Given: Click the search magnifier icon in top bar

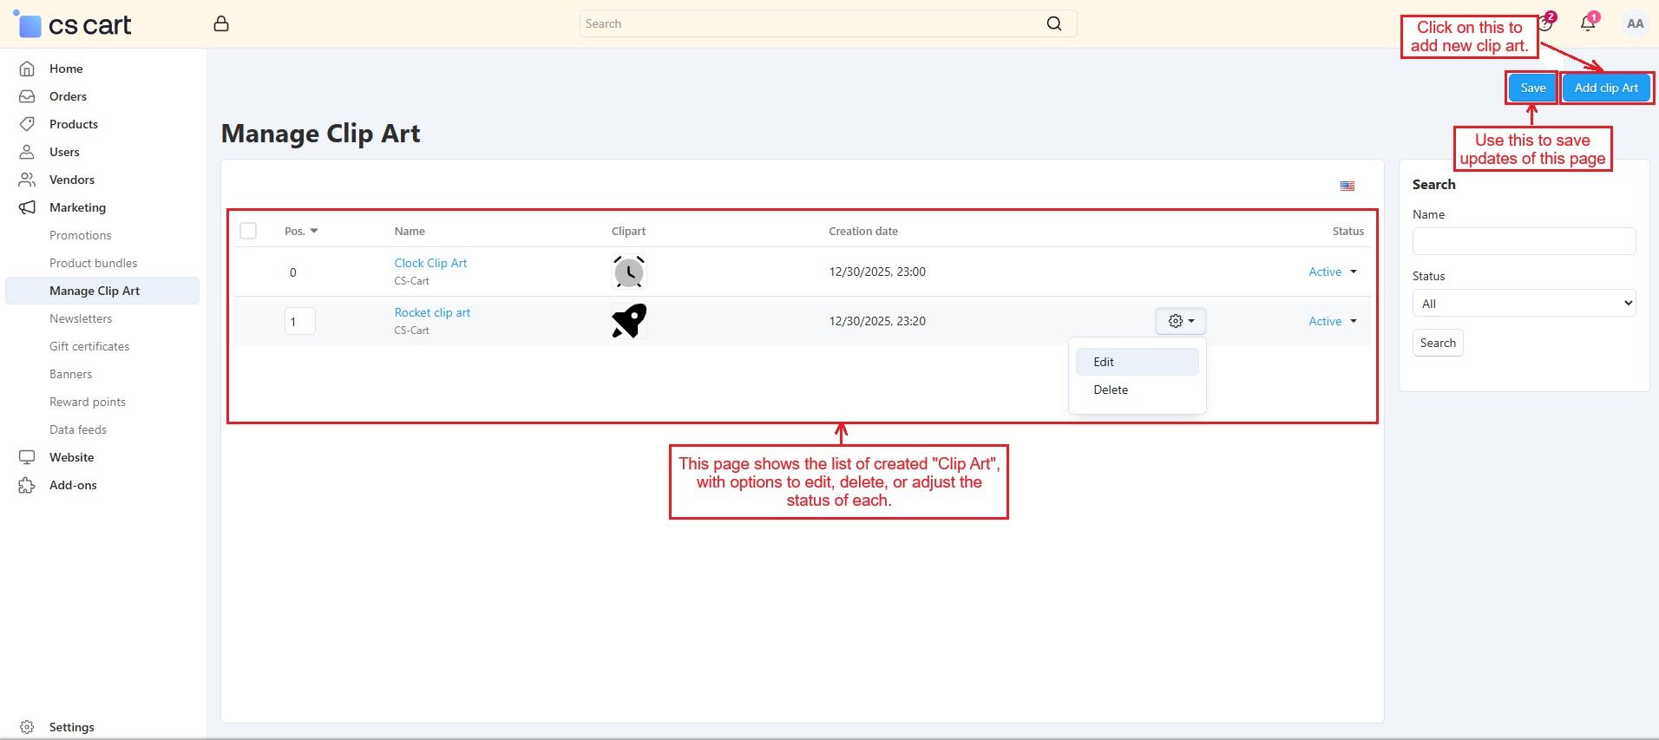Looking at the screenshot, I should pyautogui.click(x=1053, y=23).
